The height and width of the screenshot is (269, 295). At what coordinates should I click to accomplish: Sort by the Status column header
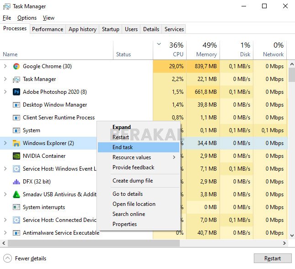(133, 50)
